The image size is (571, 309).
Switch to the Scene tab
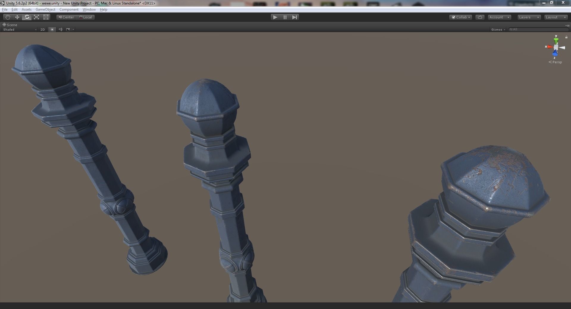[x=10, y=25]
